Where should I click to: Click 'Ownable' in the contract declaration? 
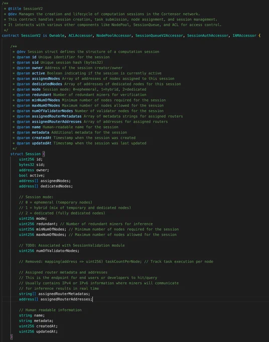[57, 36]
